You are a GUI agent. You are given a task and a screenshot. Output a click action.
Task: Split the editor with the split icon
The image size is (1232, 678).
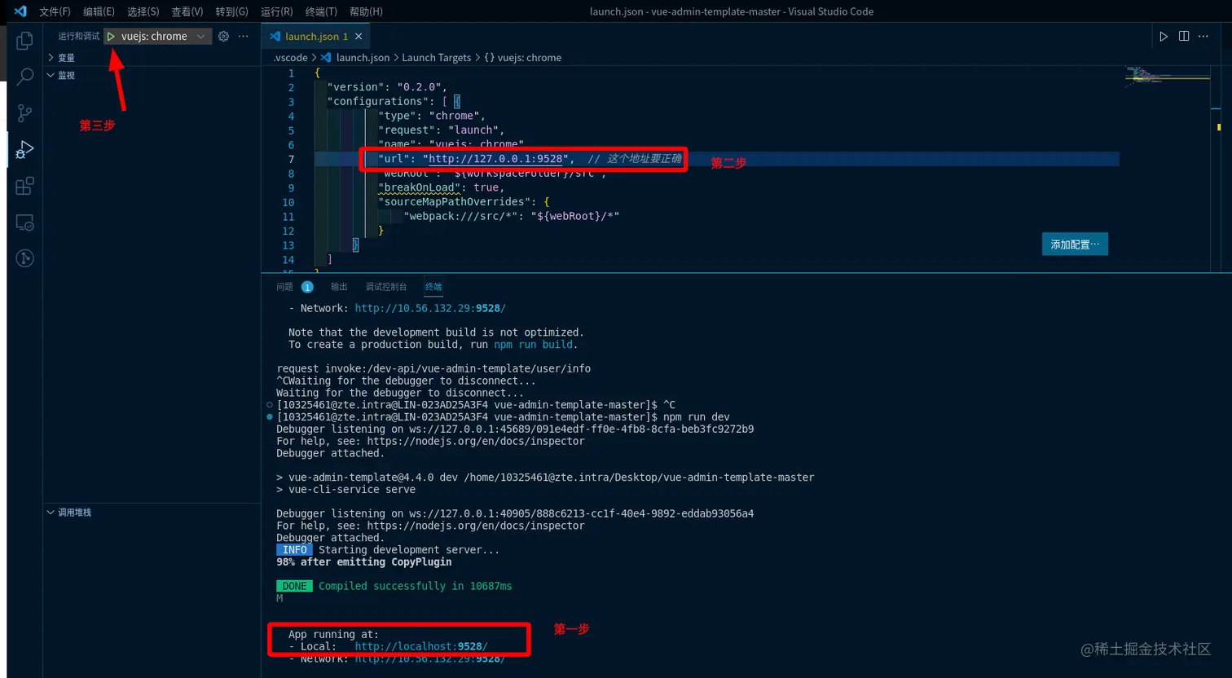pyautogui.click(x=1184, y=37)
